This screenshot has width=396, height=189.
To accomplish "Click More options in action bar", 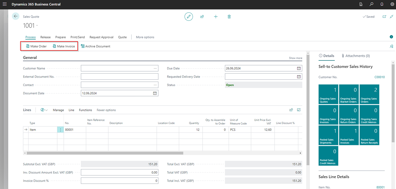I will [x=145, y=37].
